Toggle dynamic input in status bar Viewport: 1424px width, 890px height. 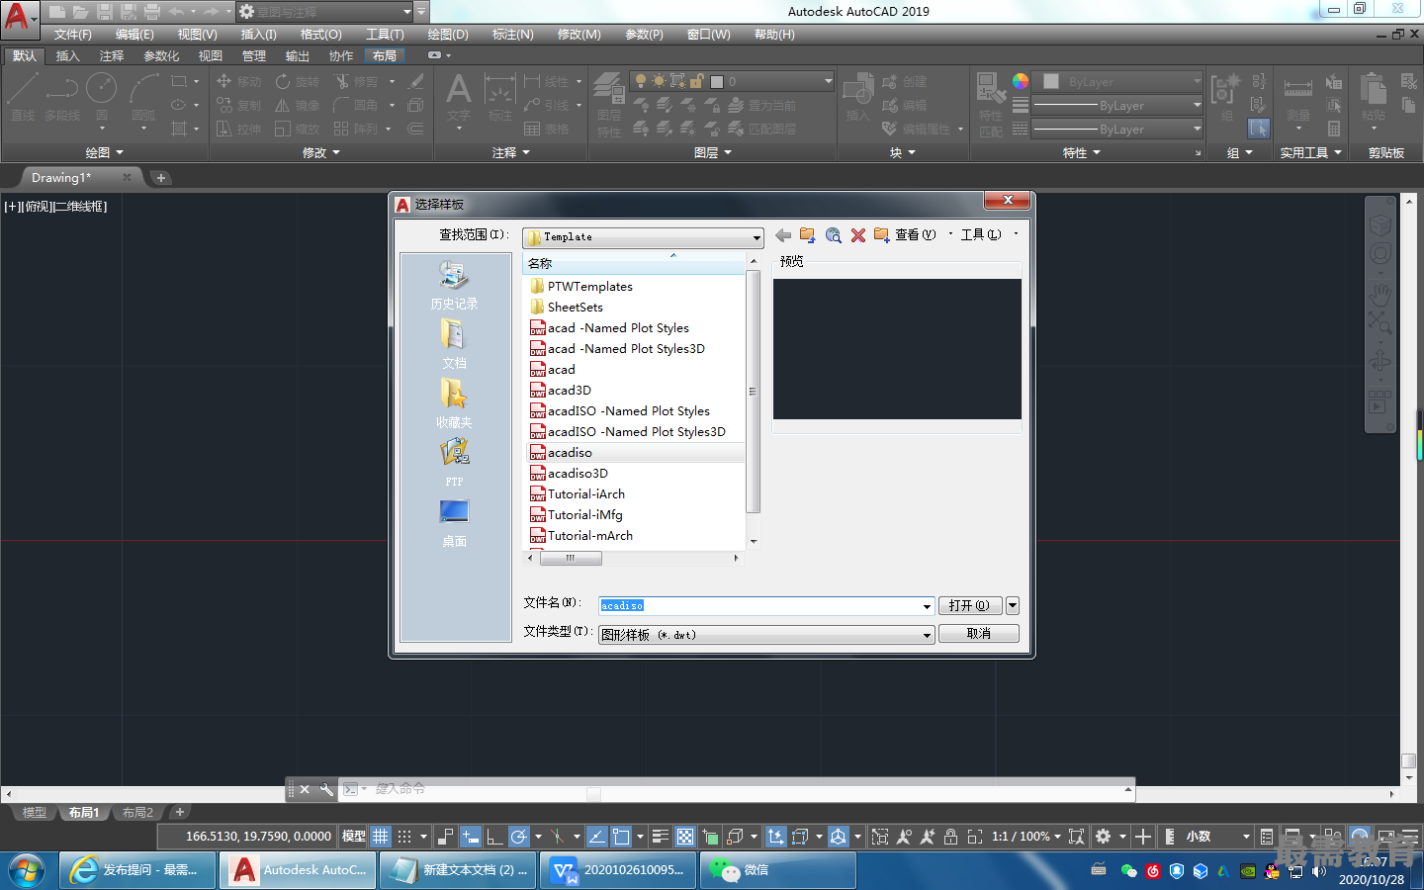click(x=471, y=837)
